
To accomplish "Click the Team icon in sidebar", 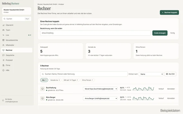I will tap(3, 30).
